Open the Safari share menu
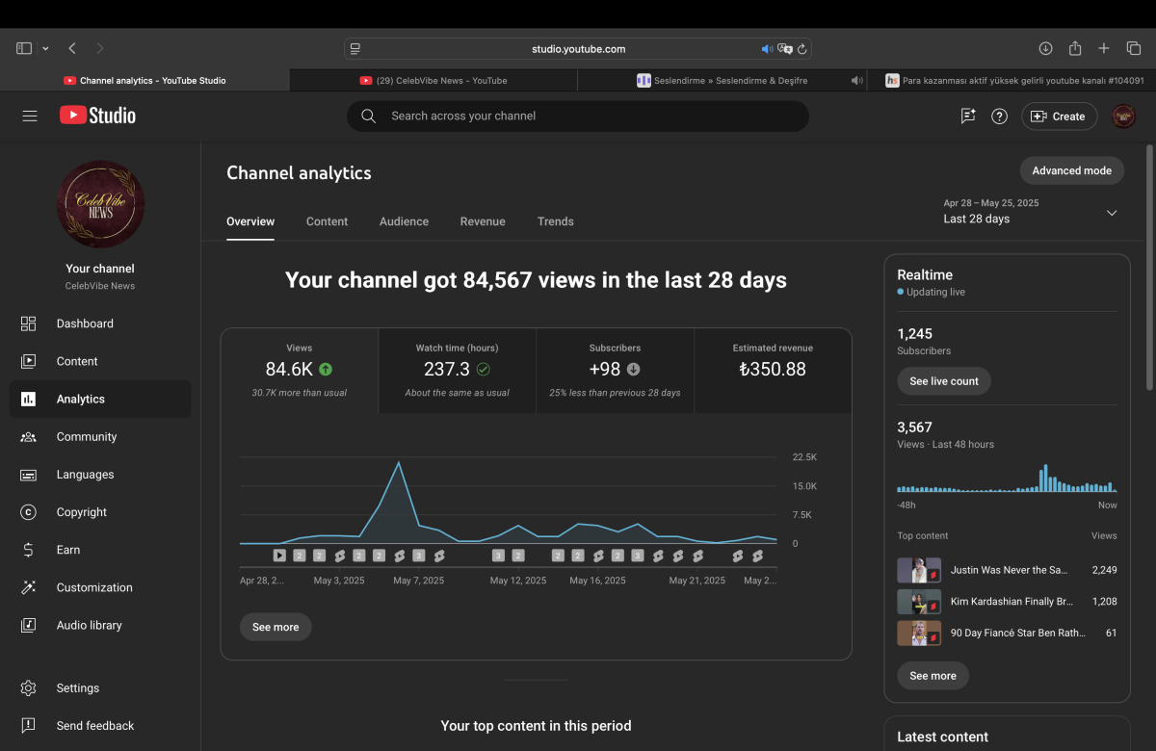Screen dimensions: 1156x751 point(1075,48)
